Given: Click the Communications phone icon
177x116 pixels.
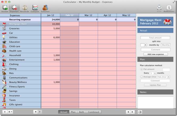Looking at the screenshot, I should click(x=4, y=78).
